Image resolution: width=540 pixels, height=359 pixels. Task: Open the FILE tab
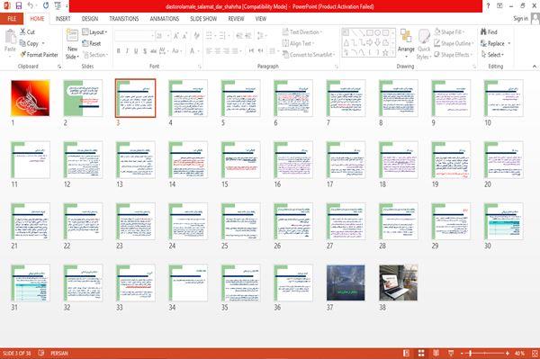pyautogui.click(x=12, y=19)
